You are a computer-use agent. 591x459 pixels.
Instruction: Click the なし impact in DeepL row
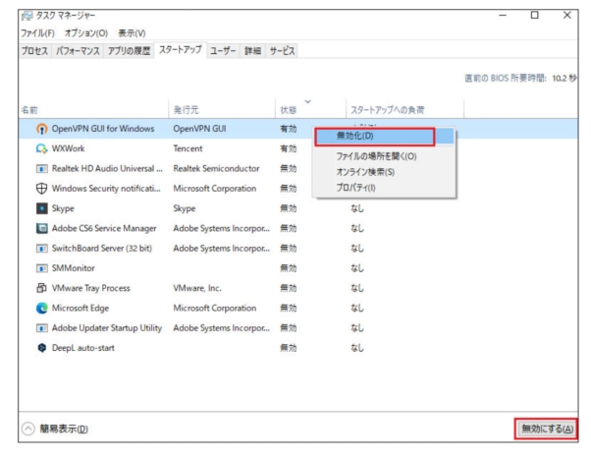click(x=357, y=348)
